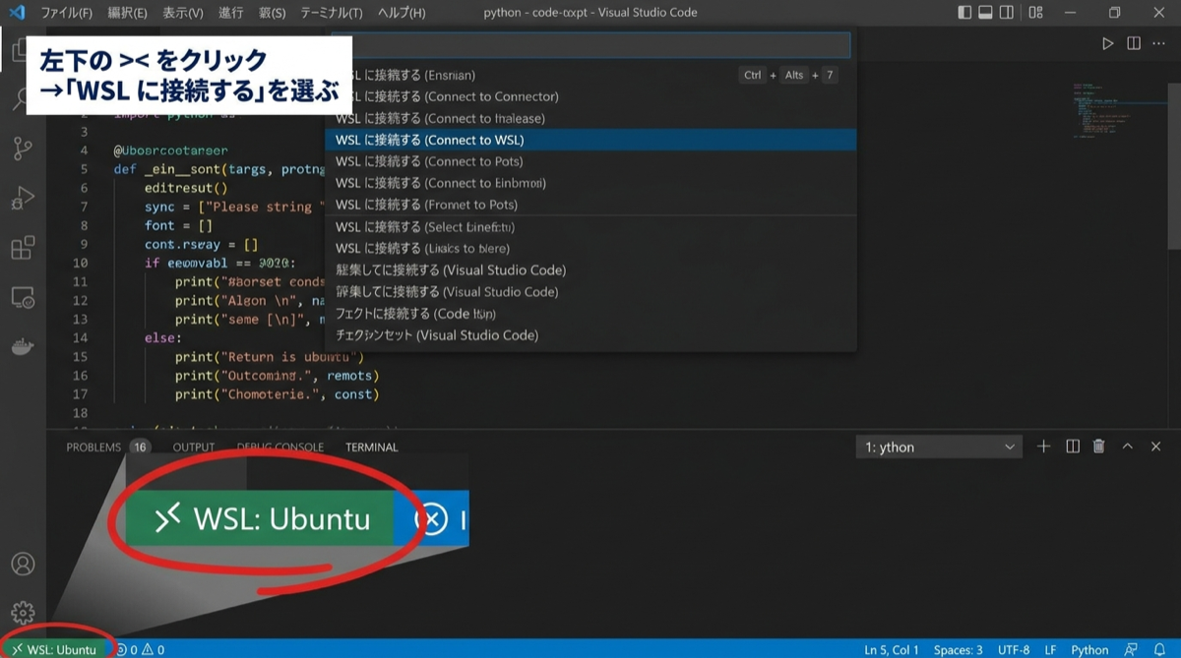Click code line 'editresut()'
Screen dimensions: 1181x658
click(185, 188)
